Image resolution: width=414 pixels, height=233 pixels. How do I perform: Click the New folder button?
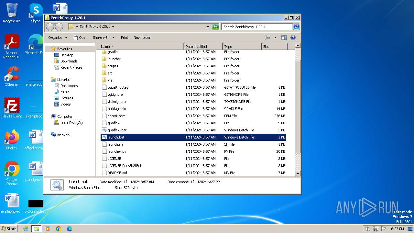point(142,38)
